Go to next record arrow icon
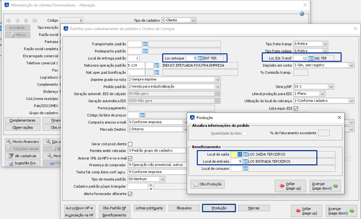The image size is (361, 219). 26,20
